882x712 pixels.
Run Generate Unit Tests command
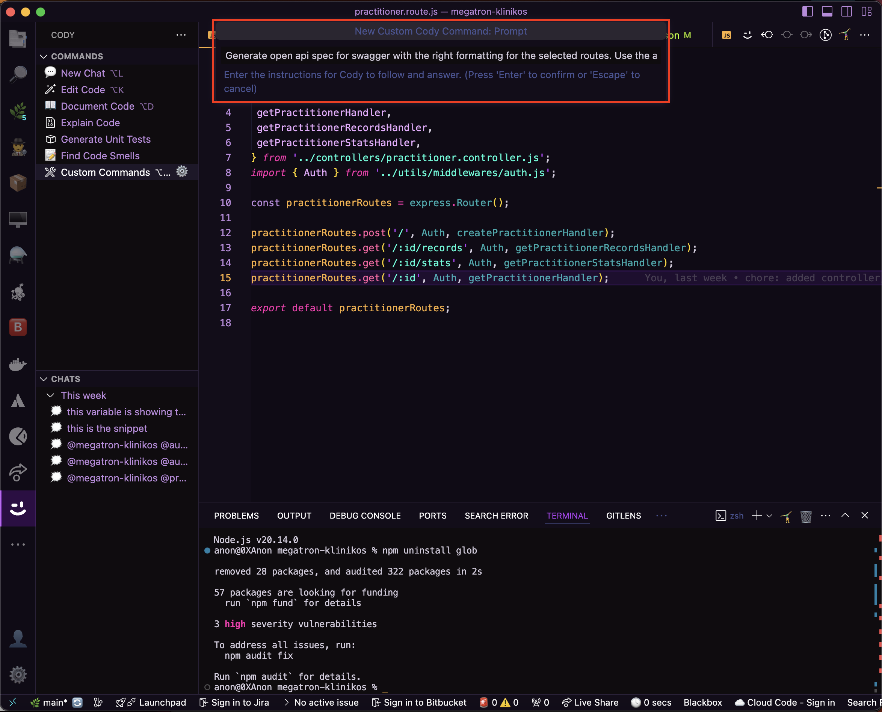click(x=117, y=139)
